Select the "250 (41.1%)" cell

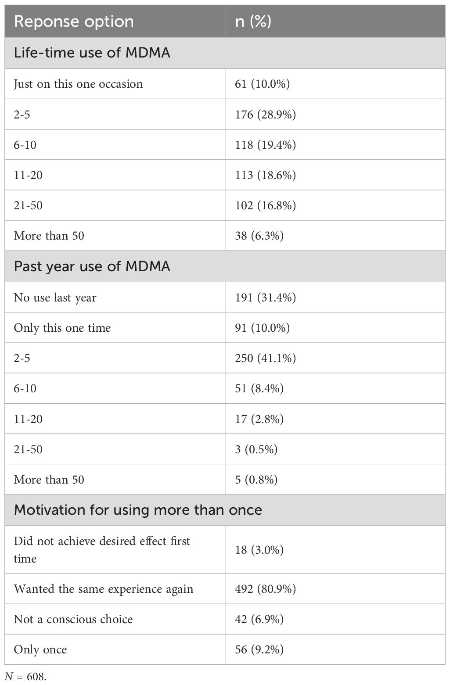pyautogui.click(x=265, y=358)
